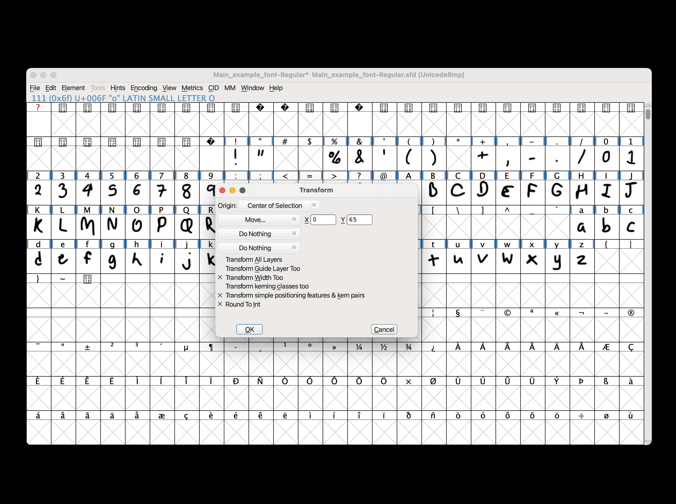Select the capital G glyph cell
Screen dimensions: 676x504
click(558, 192)
